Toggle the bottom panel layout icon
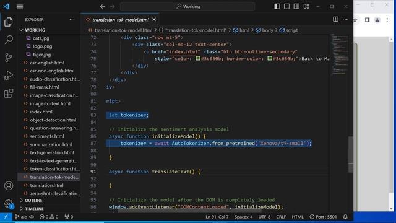The height and width of the screenshot is (223, 396). [x=286, y=6]
